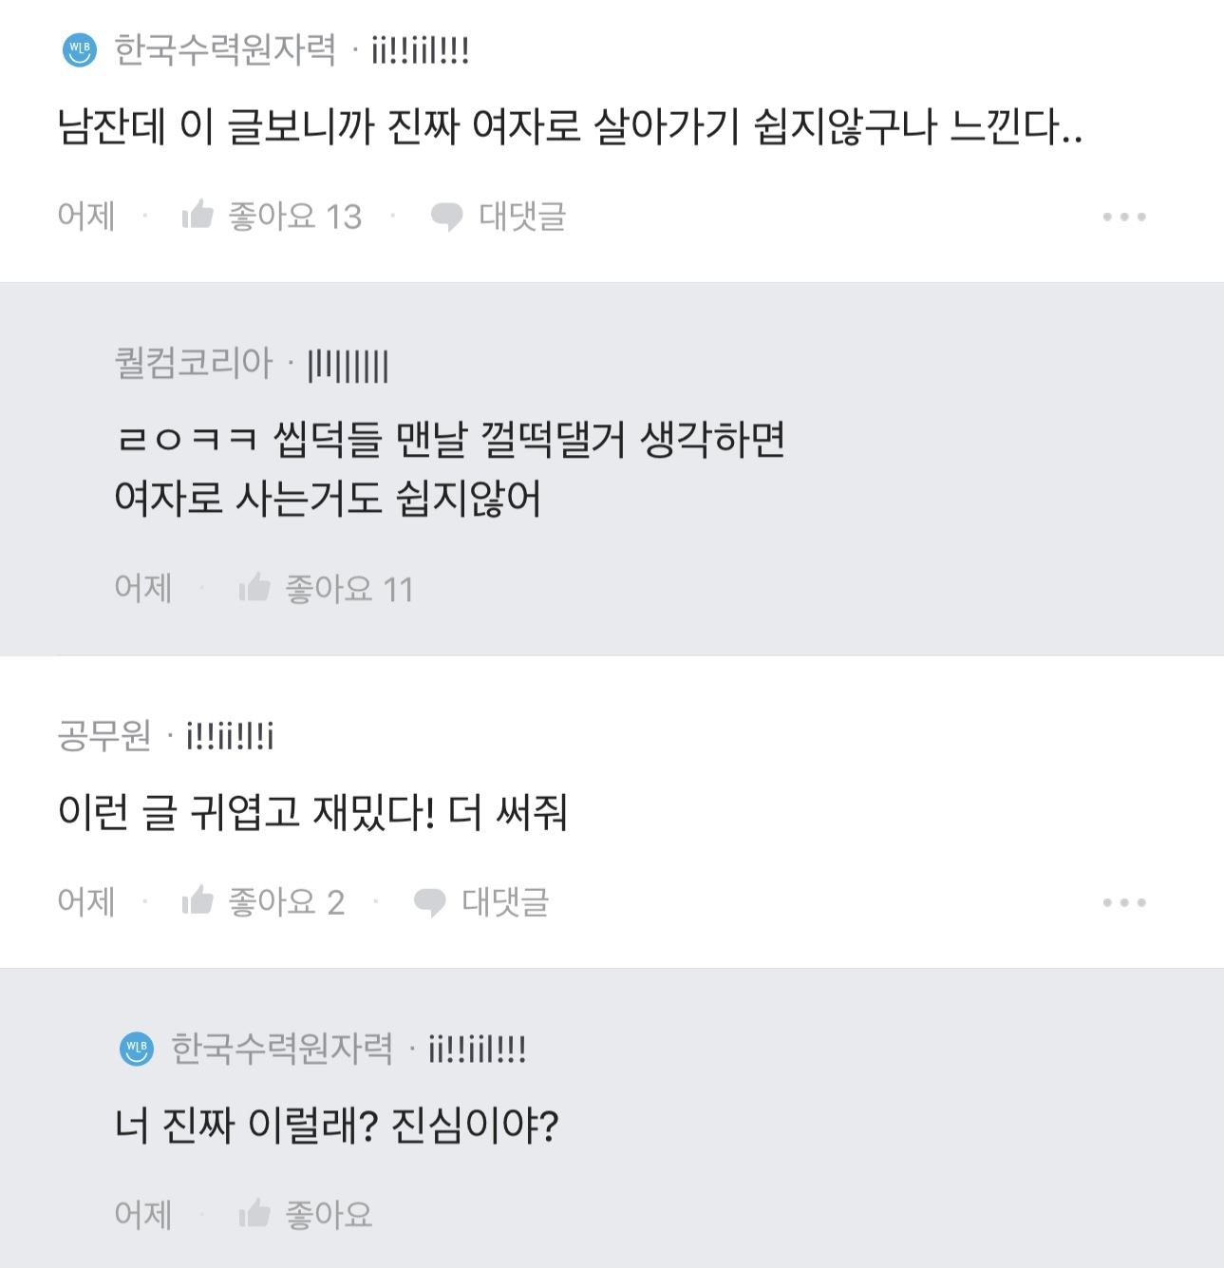The width and height of the screenshot is (1224, 1268).
Task: Click 대댓글 text on 공무원 comment
Action: coord(505,902)
